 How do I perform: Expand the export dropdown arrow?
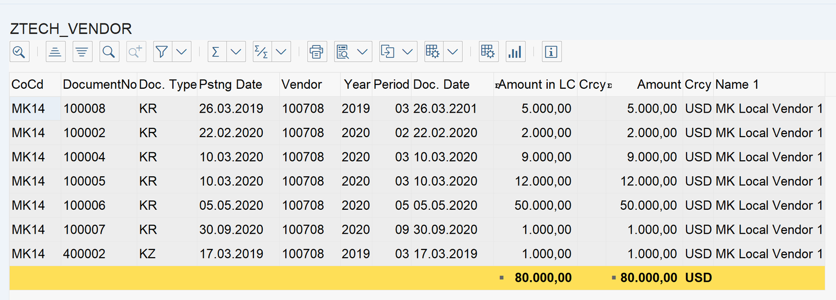[408, 52]
